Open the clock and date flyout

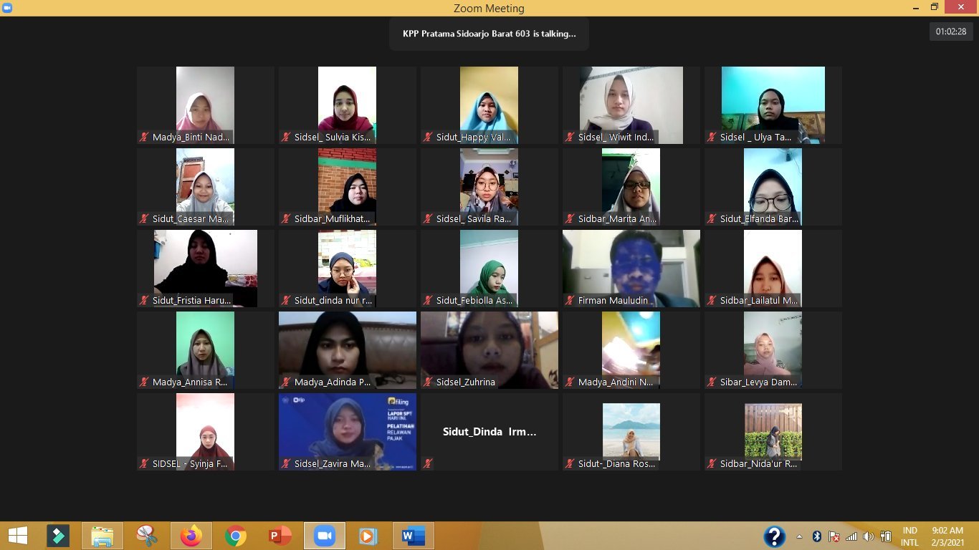947,536
